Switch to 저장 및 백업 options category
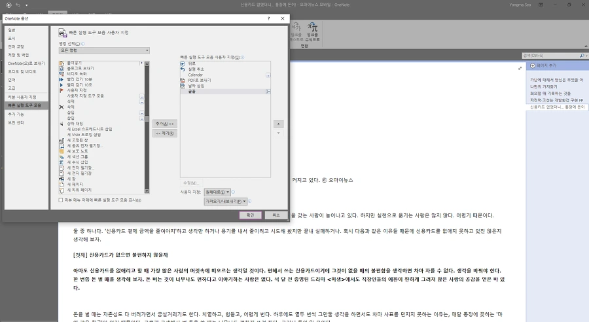Image resolution: width=589 pixels, height=322 pixels. click(27, 55)
